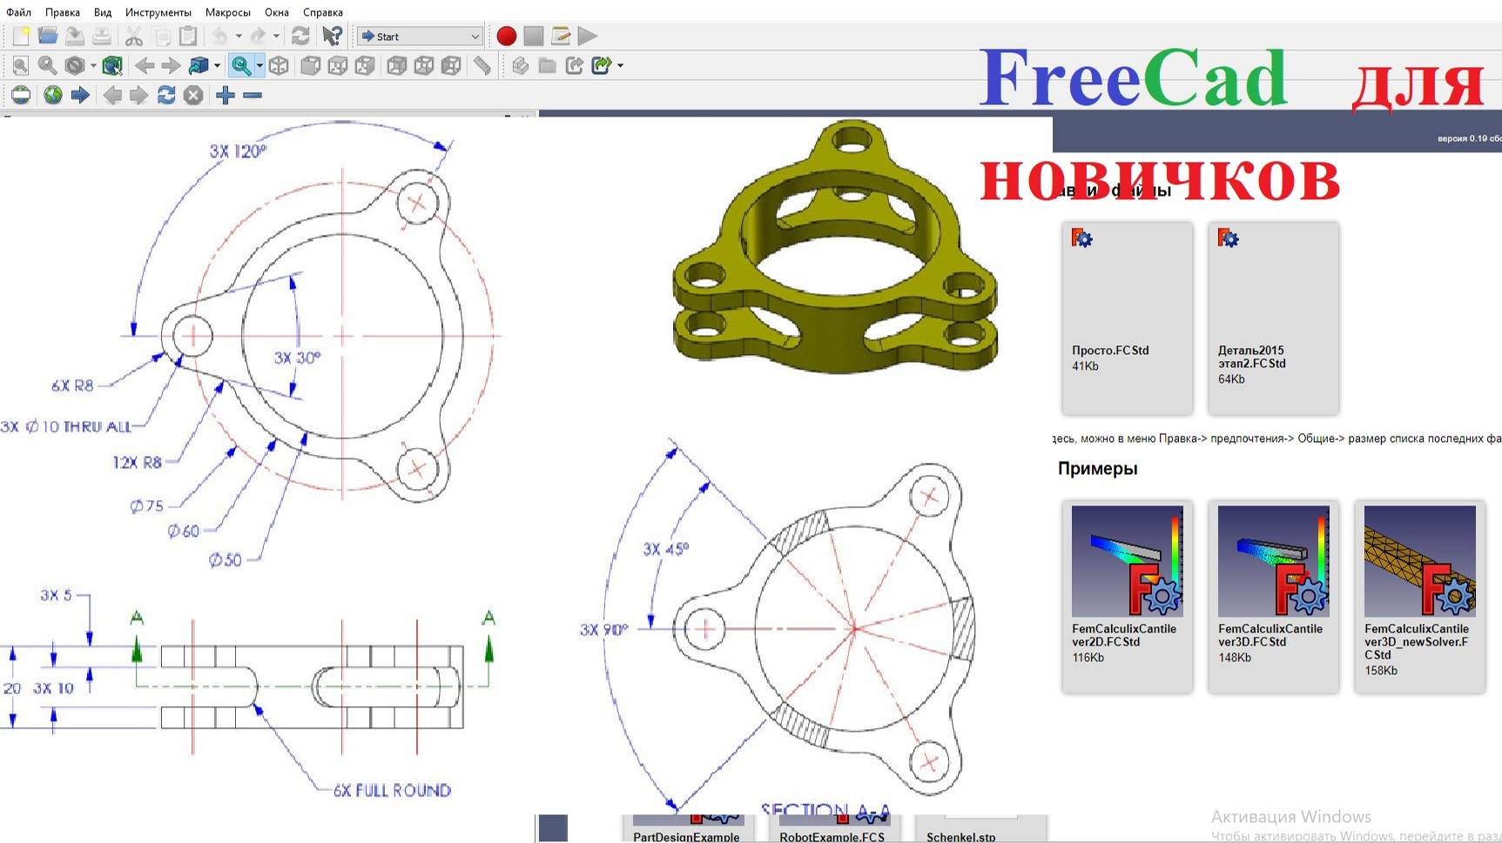Click the Create Part icon
Image resolution: width=1502 pixels, height=843 pixels.
click(x=520, y=66)
